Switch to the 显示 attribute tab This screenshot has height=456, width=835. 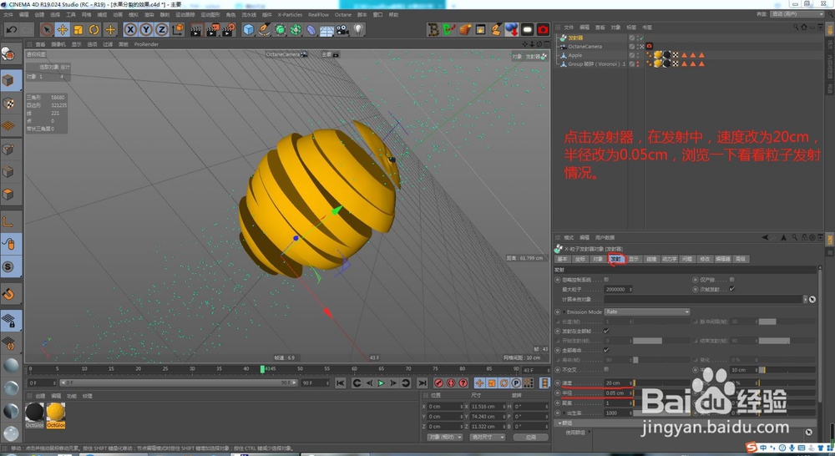[x=634, y=259]
